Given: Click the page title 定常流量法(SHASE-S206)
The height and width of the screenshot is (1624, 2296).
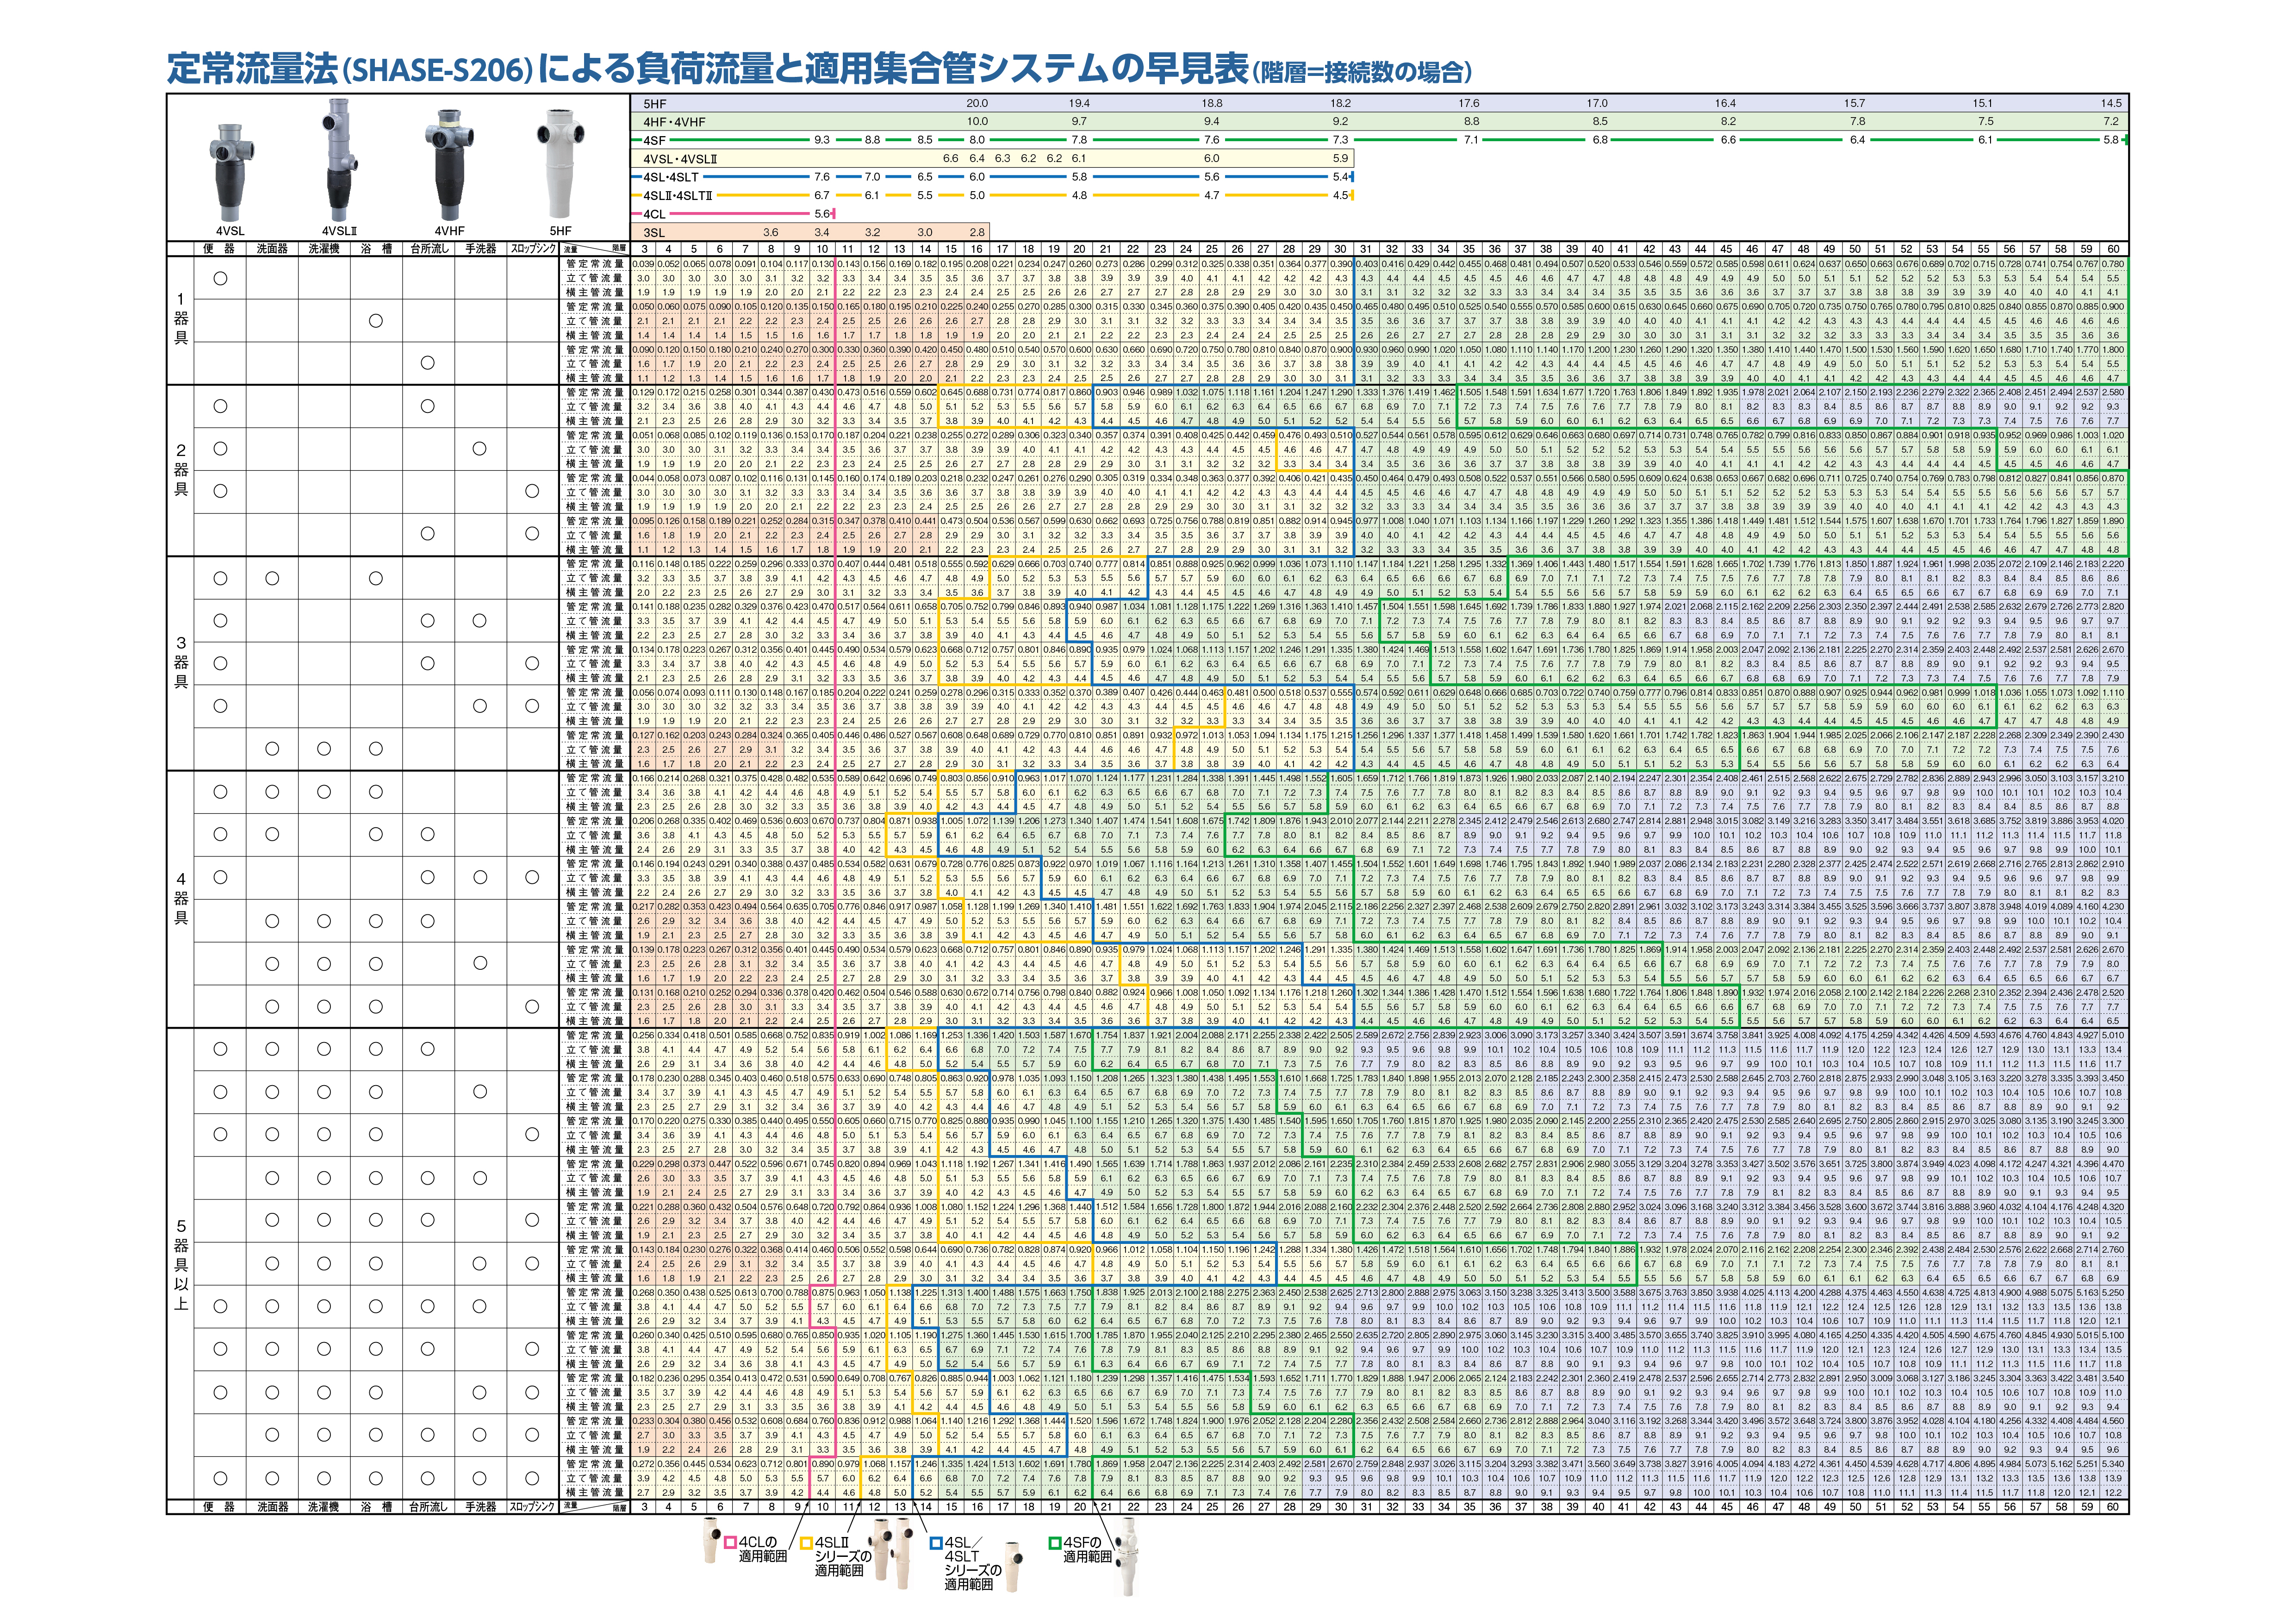Looking at the screenshot, I should click(x=349, y=69).
